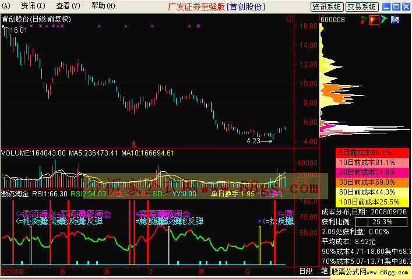Click the stock code 600008
Screen dimensions: 412x279
click(x=332, y=20)
